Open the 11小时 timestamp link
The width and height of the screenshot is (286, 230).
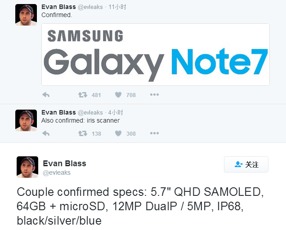pos(117,7)
